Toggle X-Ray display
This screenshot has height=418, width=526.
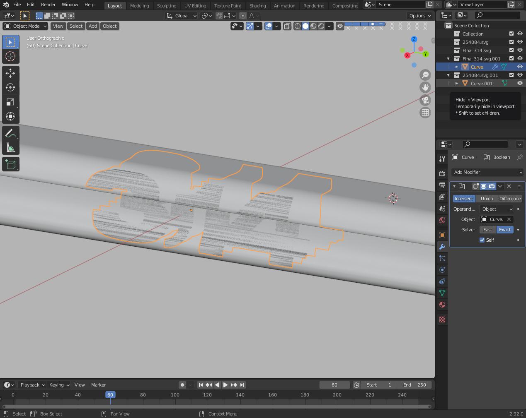[287, 26]
